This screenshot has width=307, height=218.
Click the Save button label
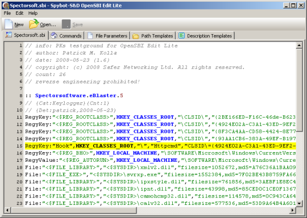point(77,24)
